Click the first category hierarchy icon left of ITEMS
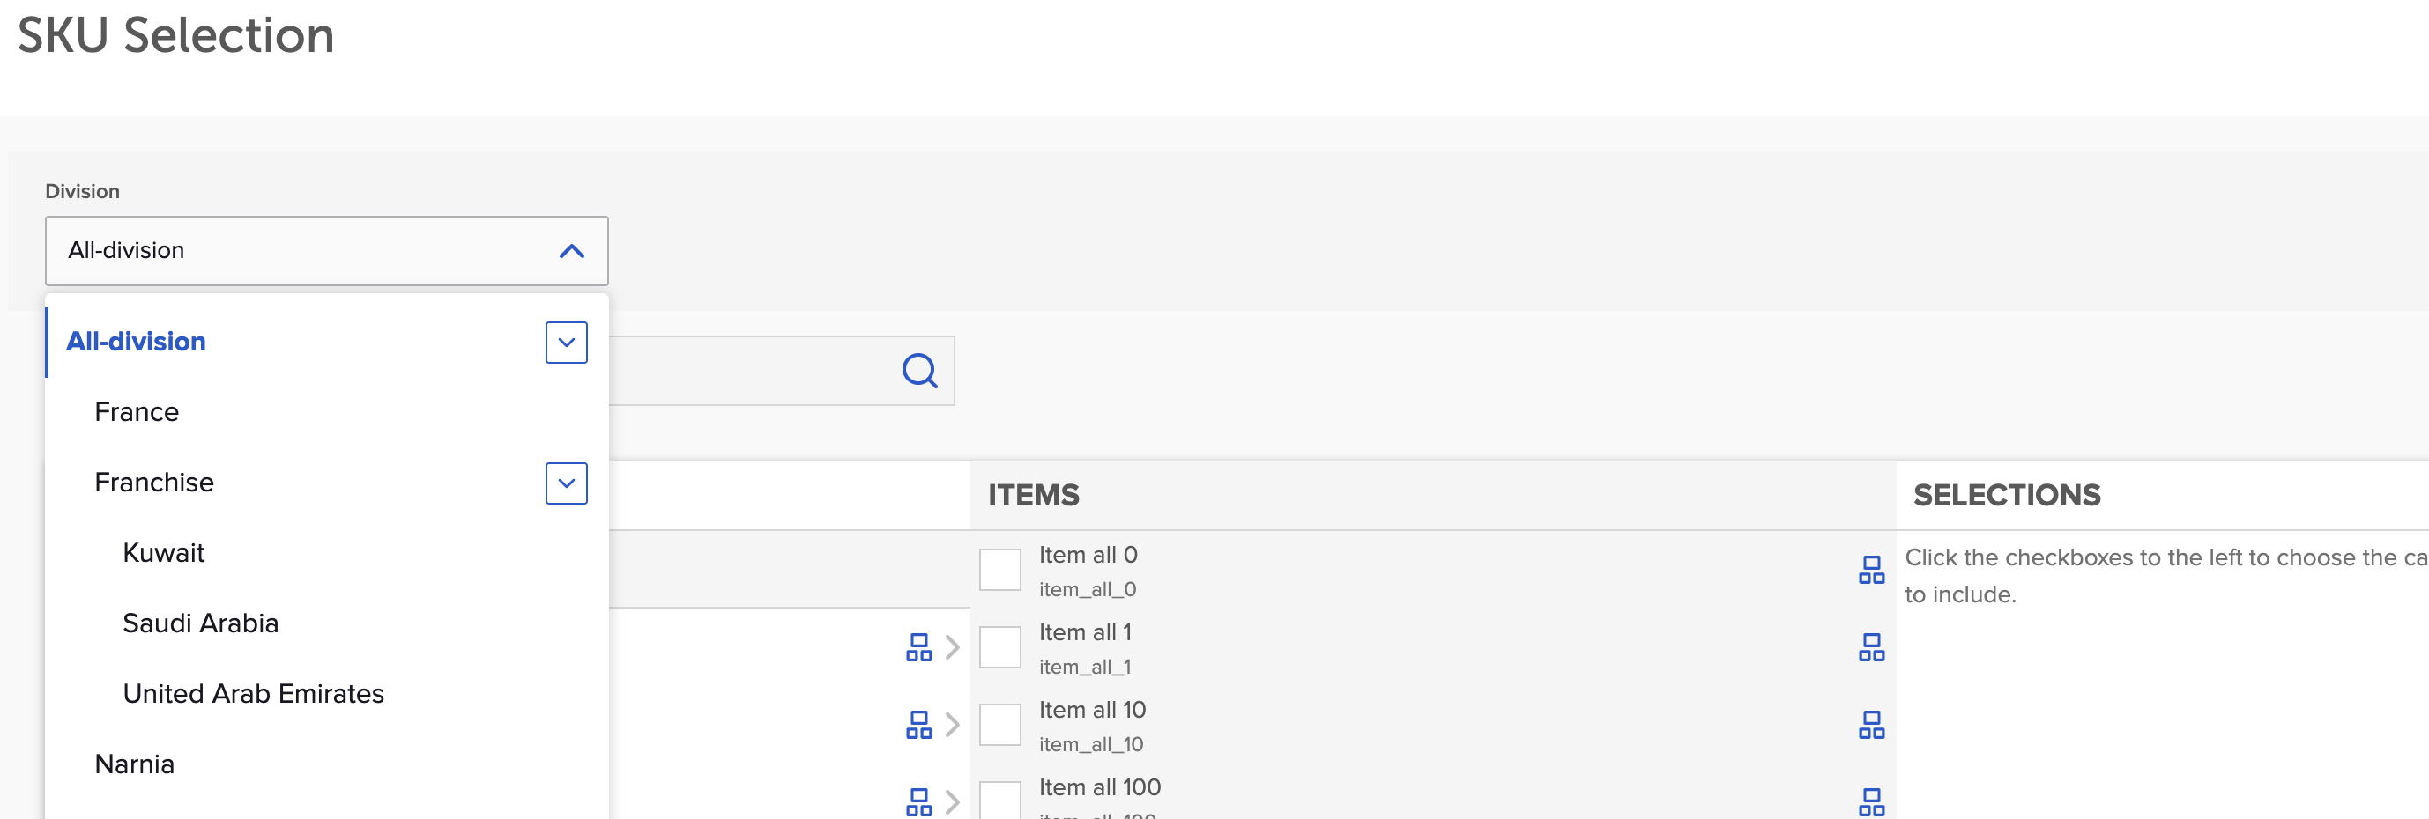This screenshot has width=2429, height=819. tap(918, 647)
